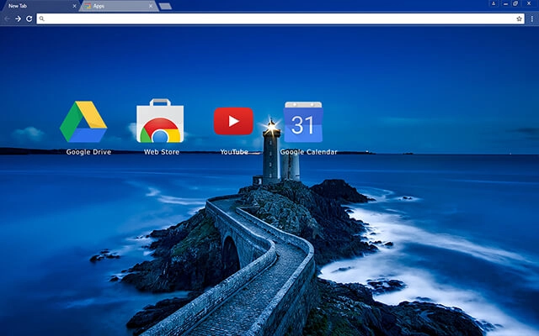This screenshot has width=539, height=336.
Task: Open the Google Drive app icon
Action: pyautogui.click(x=83, y=121)
